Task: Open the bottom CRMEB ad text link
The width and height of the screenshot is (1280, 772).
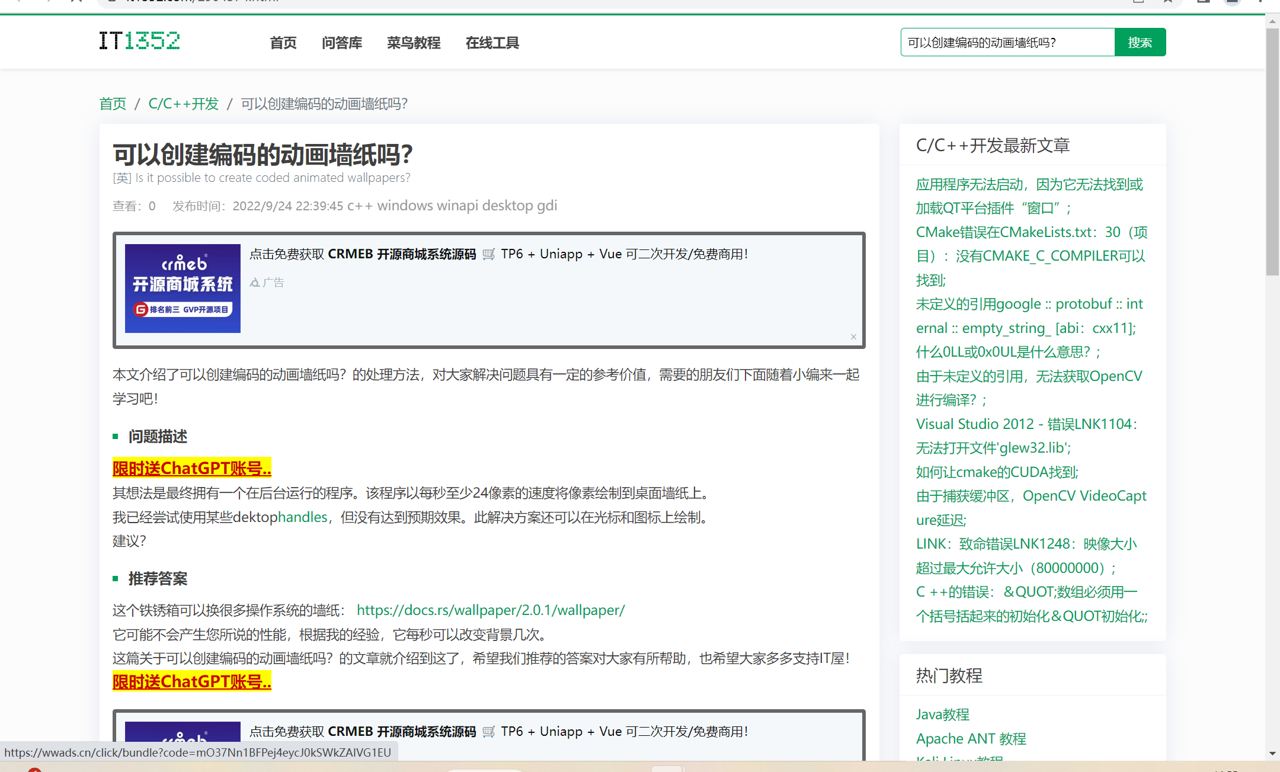Action: click(498, 732)
